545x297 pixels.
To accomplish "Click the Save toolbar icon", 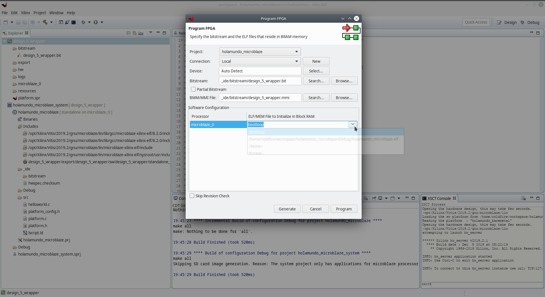I will [x=18, y=22].
